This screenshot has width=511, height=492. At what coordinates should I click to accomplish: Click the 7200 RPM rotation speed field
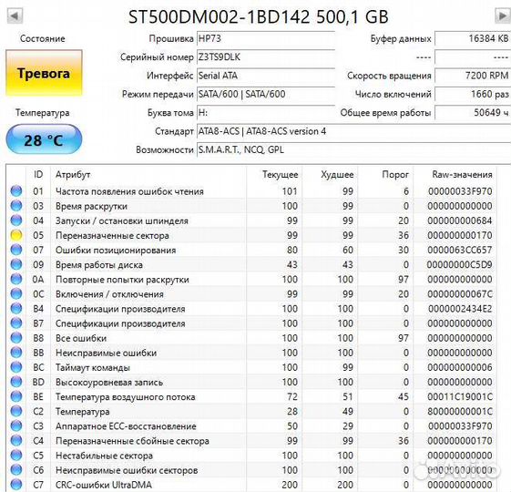(473, 76)
